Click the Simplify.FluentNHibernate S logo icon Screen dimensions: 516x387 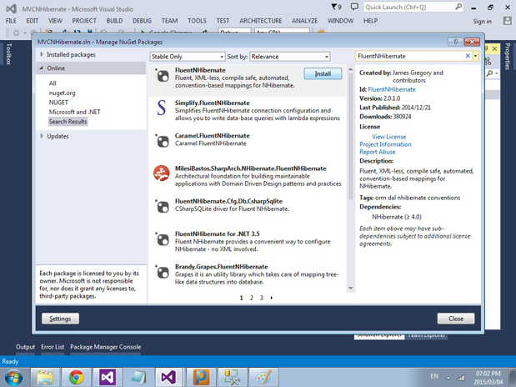[161, 108]
